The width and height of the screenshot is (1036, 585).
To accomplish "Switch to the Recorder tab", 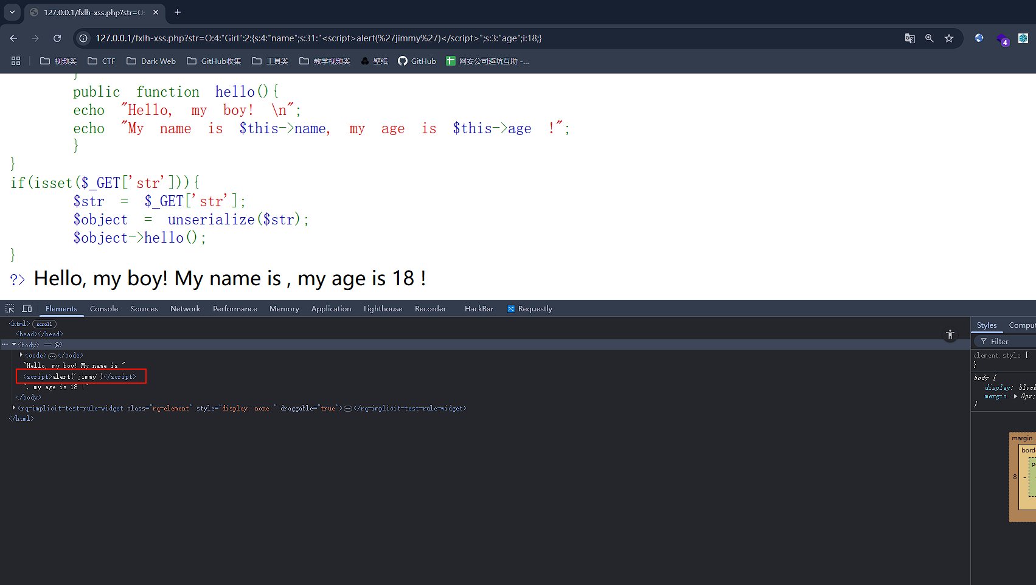I will click(x=430, y=309).
